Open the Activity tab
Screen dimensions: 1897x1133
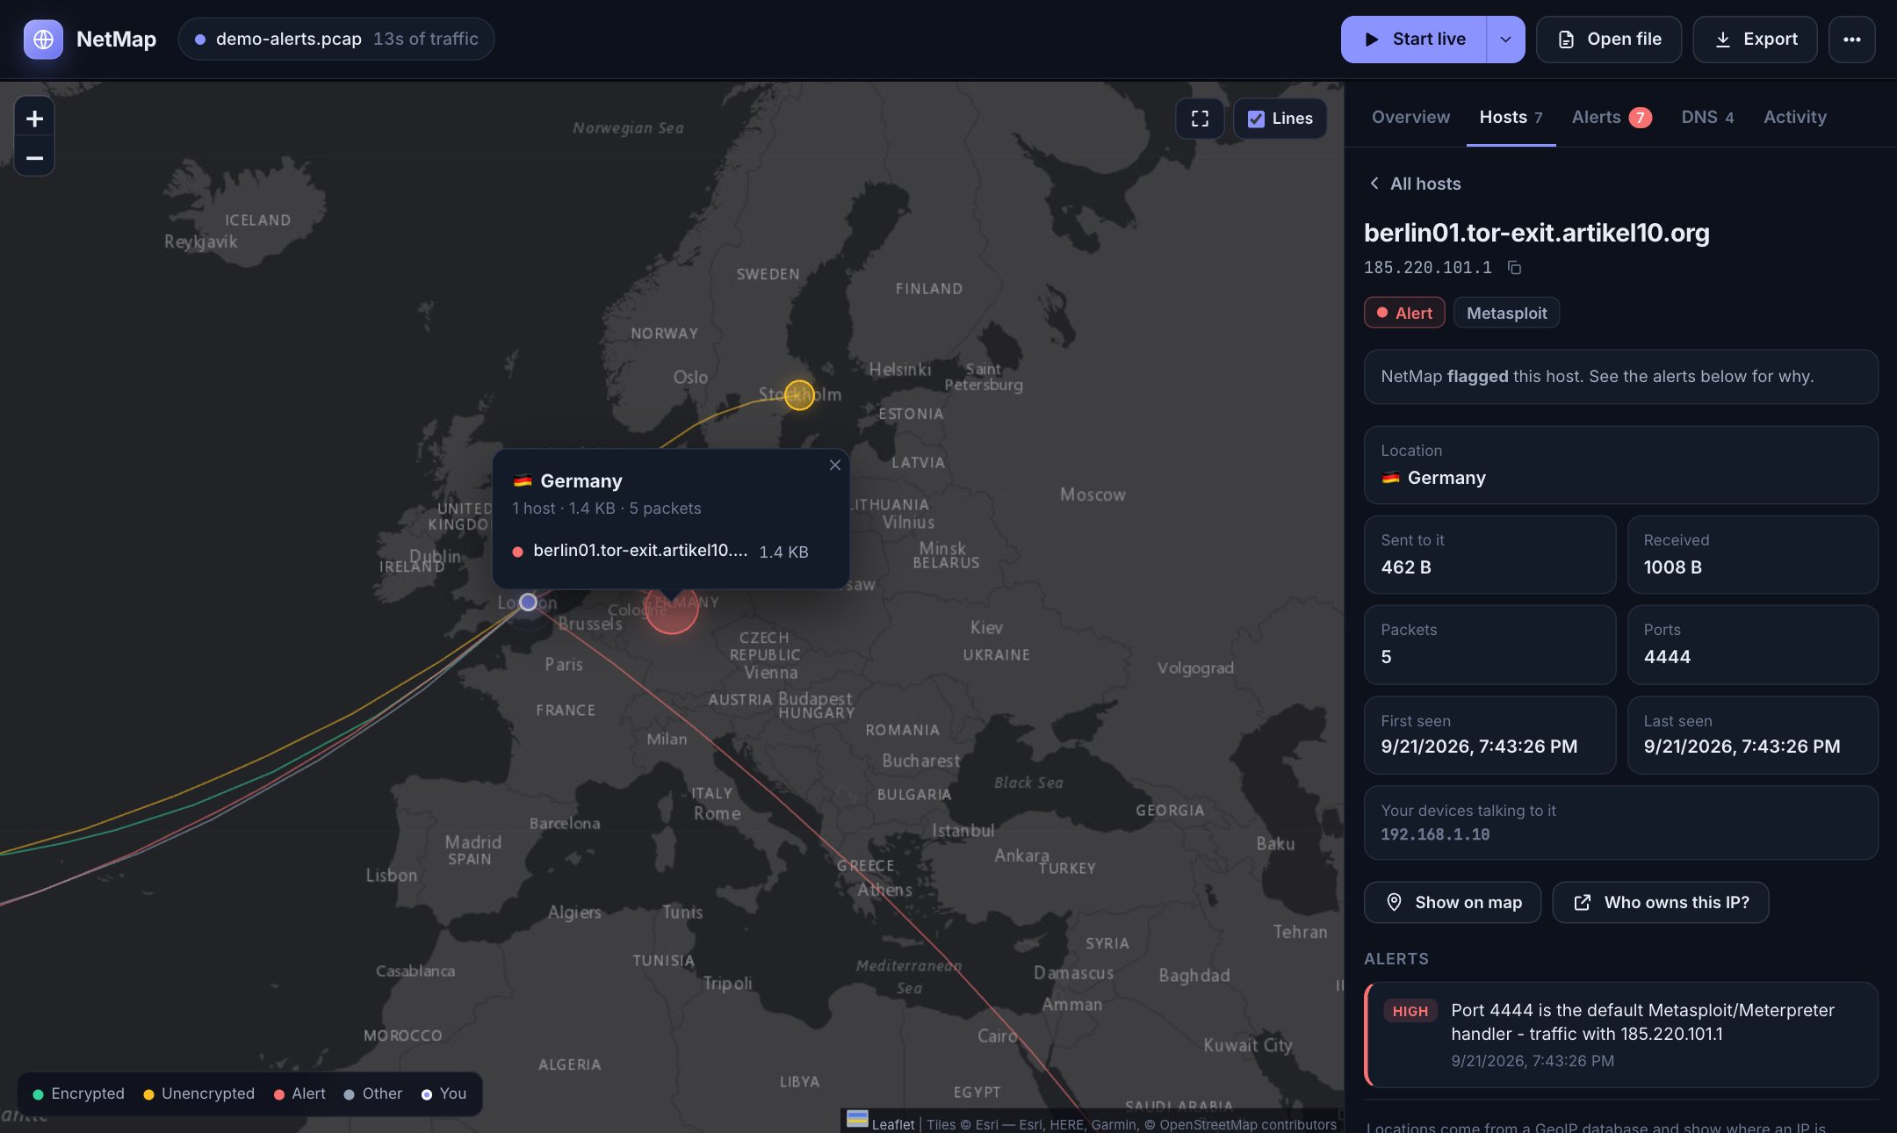[1794, 117]
